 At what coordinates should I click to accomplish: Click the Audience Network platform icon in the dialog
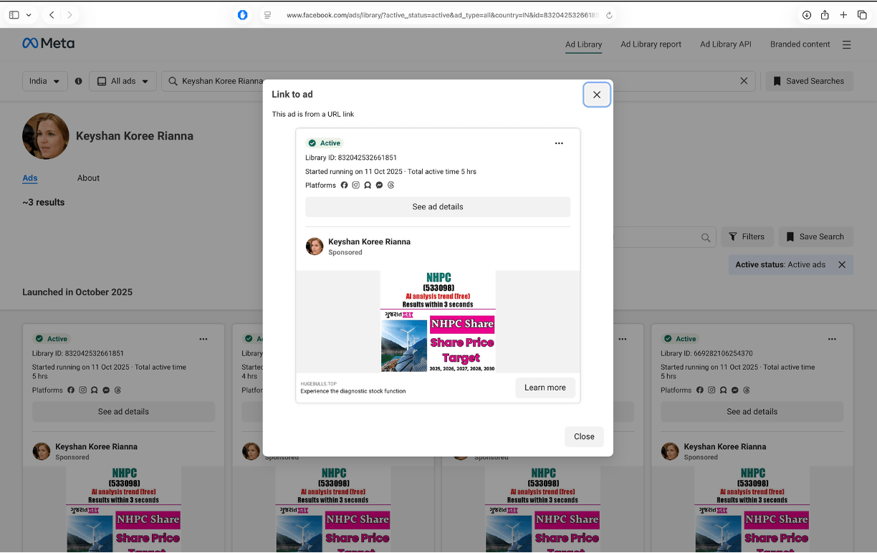pyautogui.click(x=368, y=186)
